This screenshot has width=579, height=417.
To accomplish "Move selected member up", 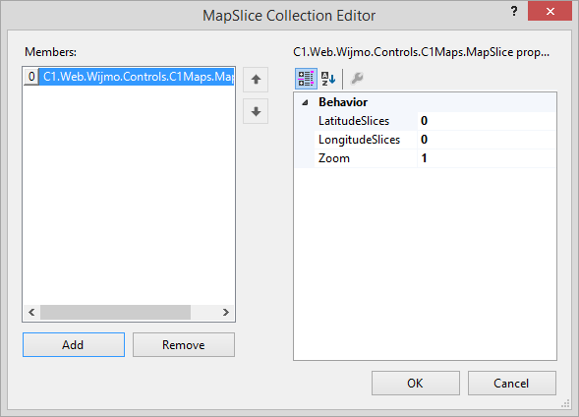I will tap(256, 80).
